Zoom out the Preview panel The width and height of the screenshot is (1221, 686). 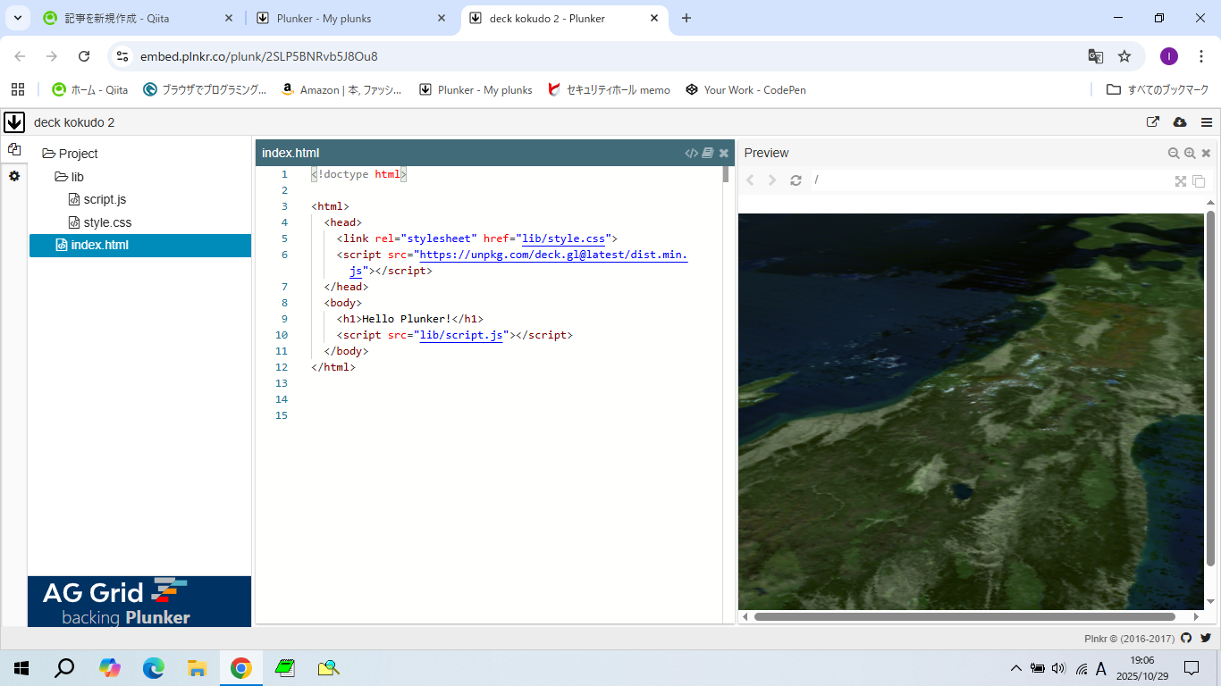pyautogui.click(x=1174, y=153)
